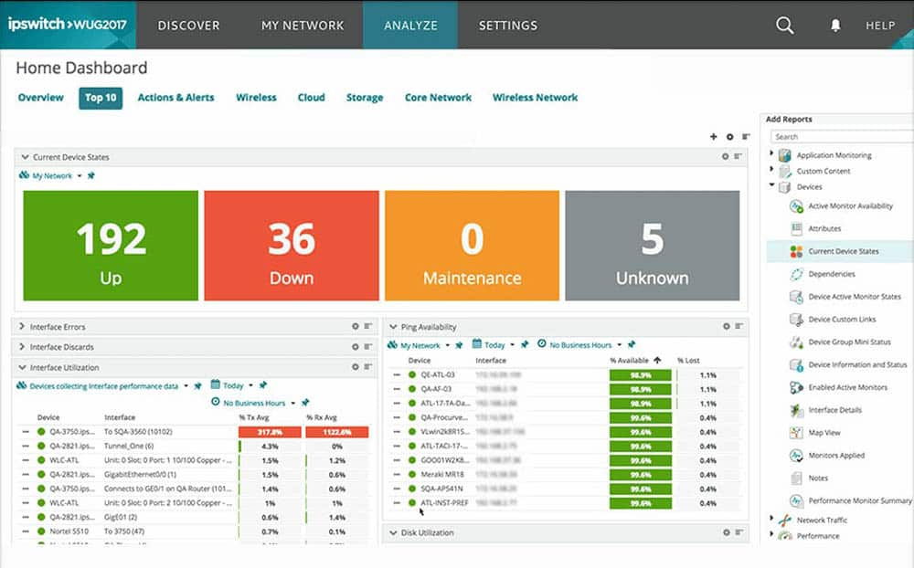This screenshot has height=568, width=914.
Task: Click the ipswitch WUG2017 logo
Action: click(x=67, y=25)
